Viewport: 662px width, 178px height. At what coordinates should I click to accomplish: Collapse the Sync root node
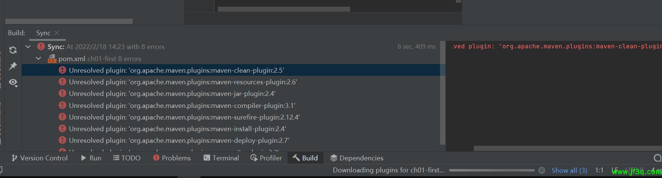pos(28,47)
